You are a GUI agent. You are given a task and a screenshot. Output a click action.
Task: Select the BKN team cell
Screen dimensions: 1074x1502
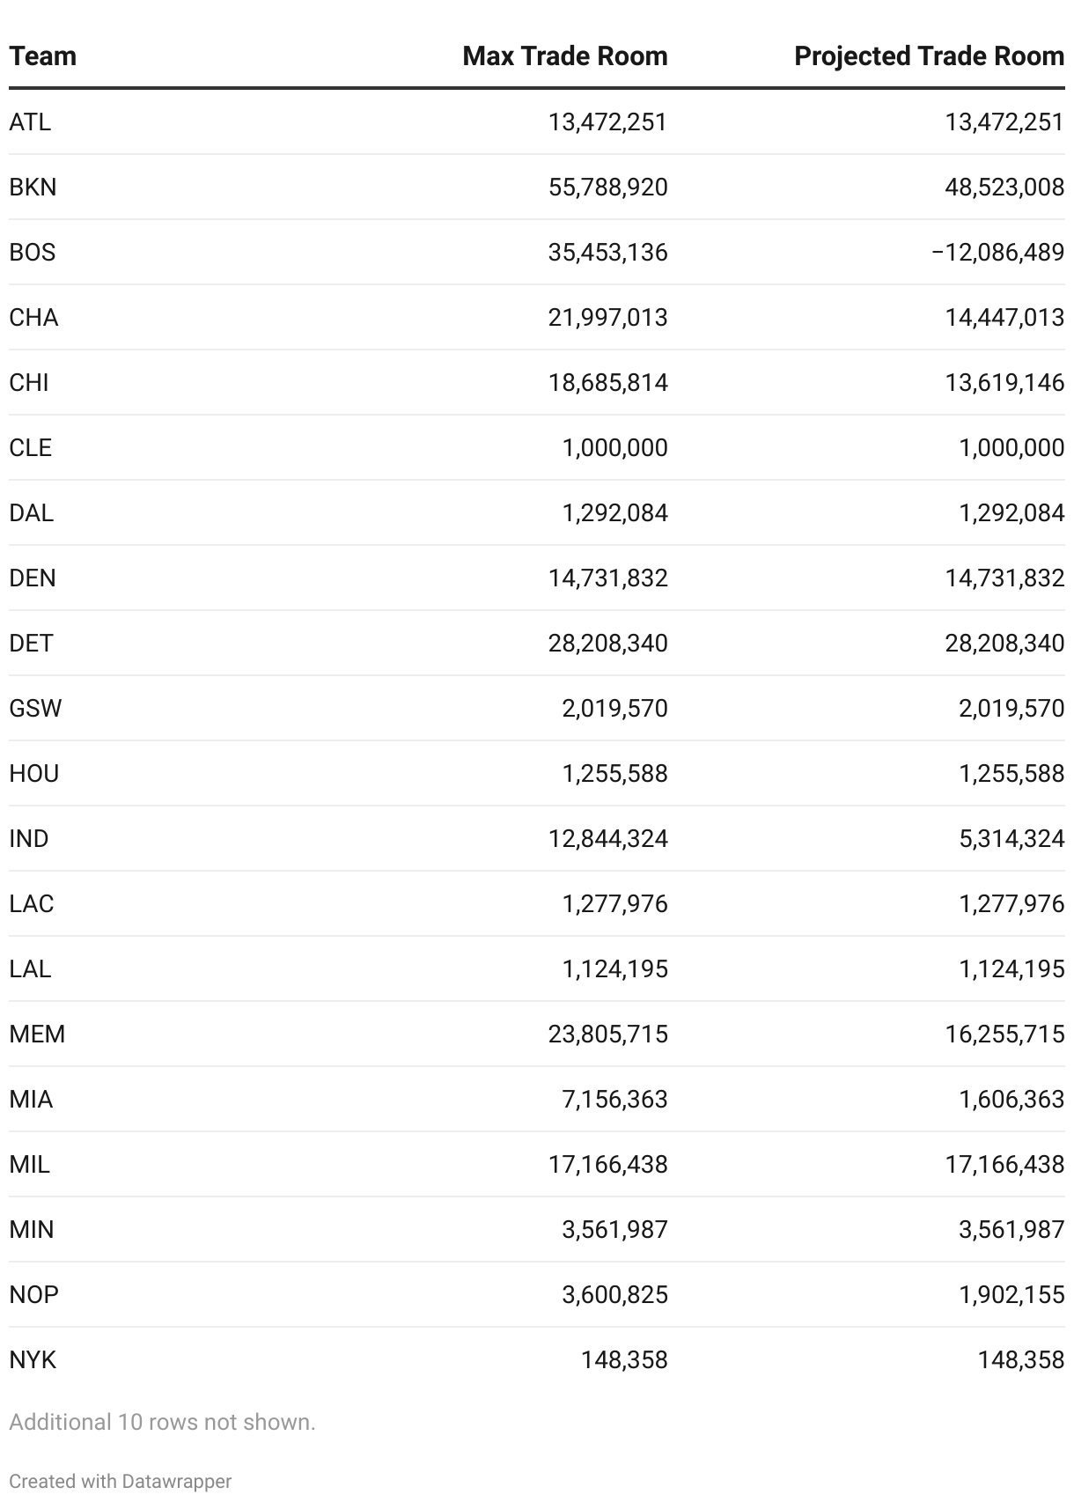point(33,187)
